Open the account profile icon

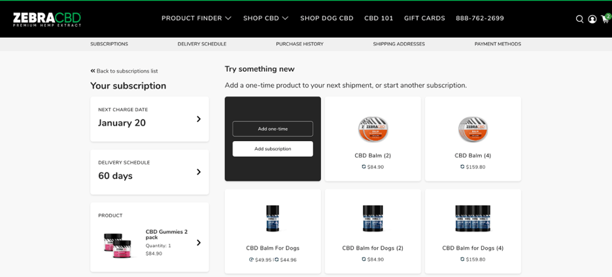pyautogui.click(x=592, y=19)
